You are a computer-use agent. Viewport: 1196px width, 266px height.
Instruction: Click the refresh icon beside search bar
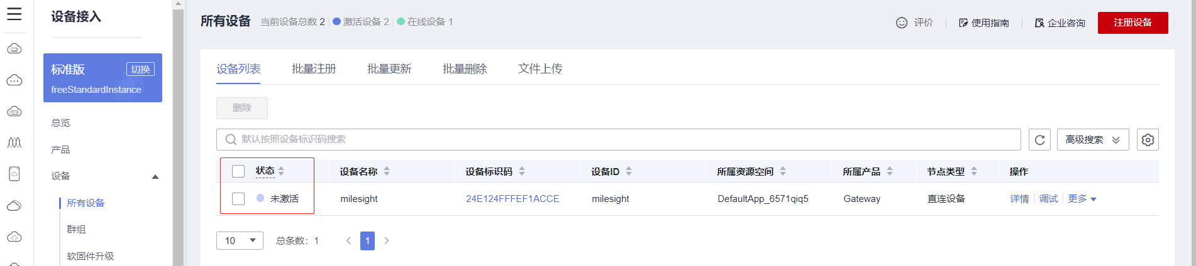click(1039, 139)
